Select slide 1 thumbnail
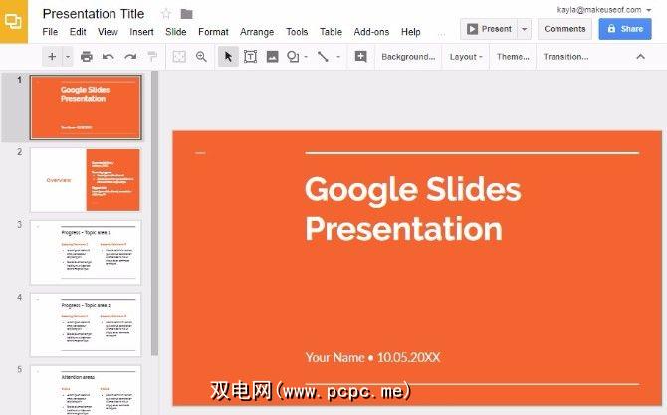 pyautogui.click(x=85, y=107)
